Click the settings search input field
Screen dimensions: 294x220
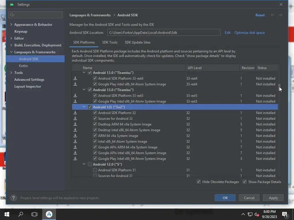click(35, 15)
